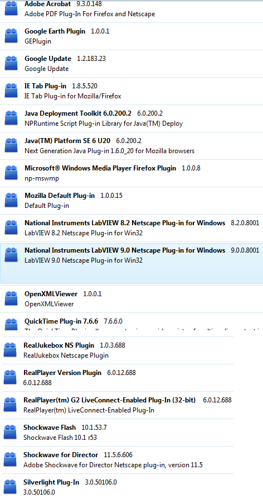Click version number 8.2.0.8001

245,223
